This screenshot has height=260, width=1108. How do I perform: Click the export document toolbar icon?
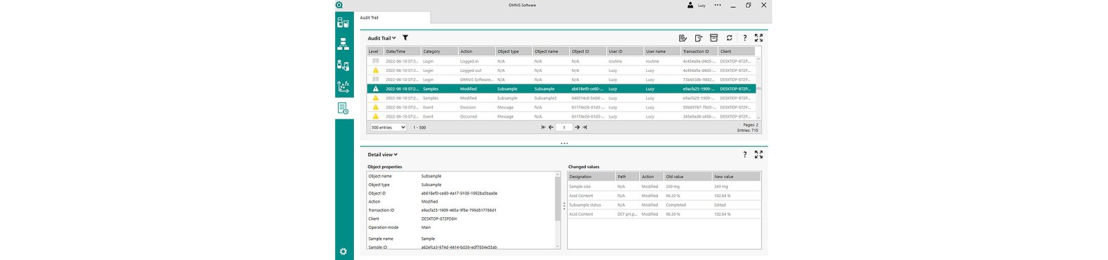coord(698,38)
